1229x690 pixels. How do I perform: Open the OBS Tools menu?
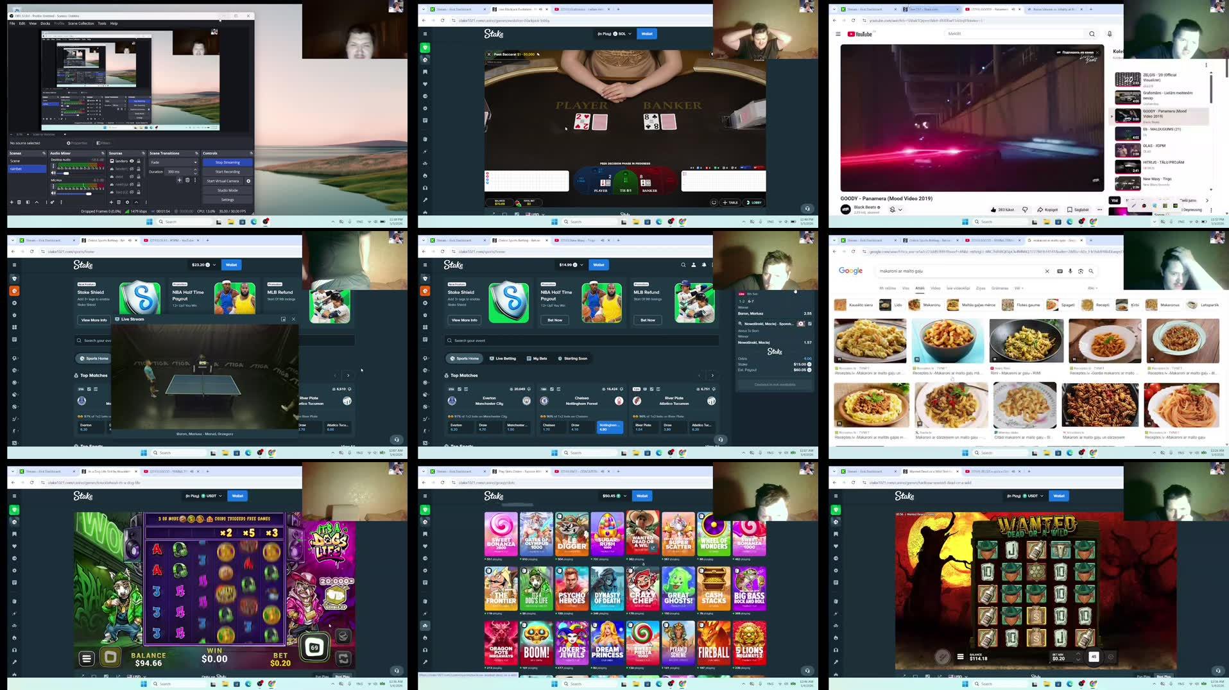(x=102, y=23)
